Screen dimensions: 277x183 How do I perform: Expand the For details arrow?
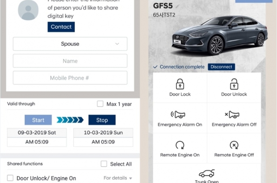(130, 178)
